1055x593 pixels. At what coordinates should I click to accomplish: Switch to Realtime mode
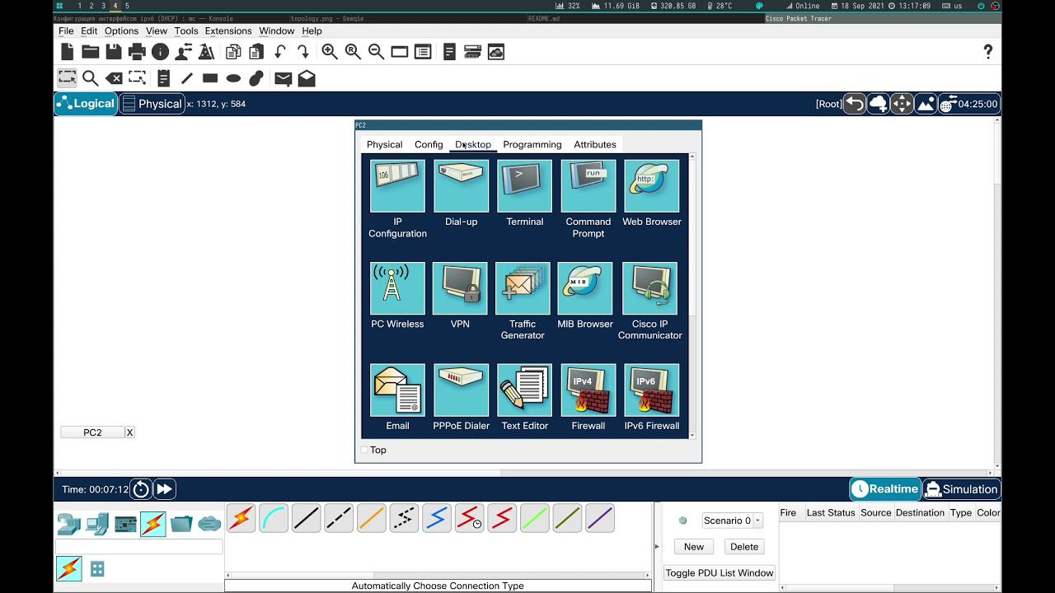click(x=885, y=489)
